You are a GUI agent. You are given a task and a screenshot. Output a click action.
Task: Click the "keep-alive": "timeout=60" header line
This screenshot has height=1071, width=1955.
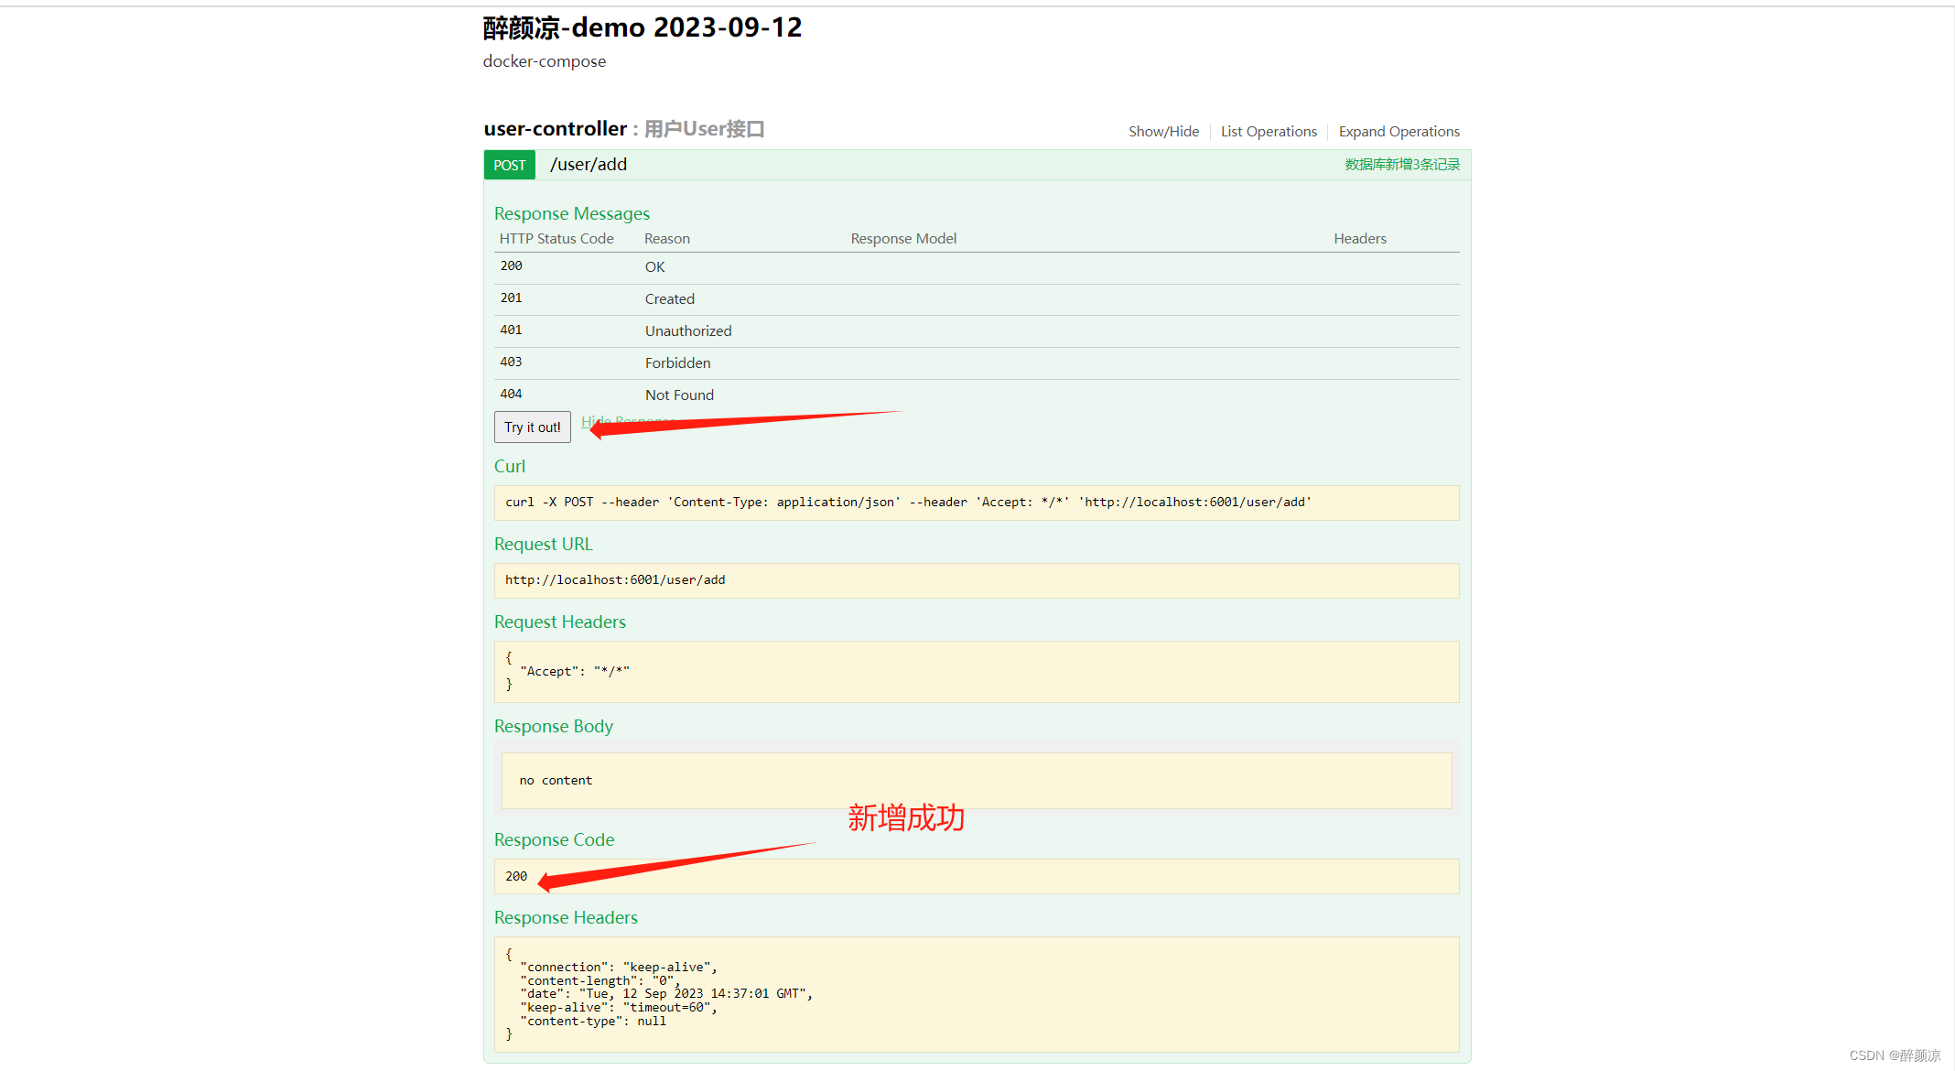coord(619,1008)
